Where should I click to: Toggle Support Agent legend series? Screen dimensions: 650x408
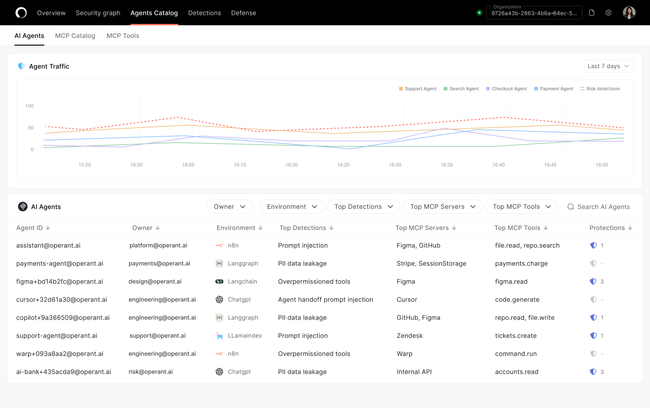point(418,89)
